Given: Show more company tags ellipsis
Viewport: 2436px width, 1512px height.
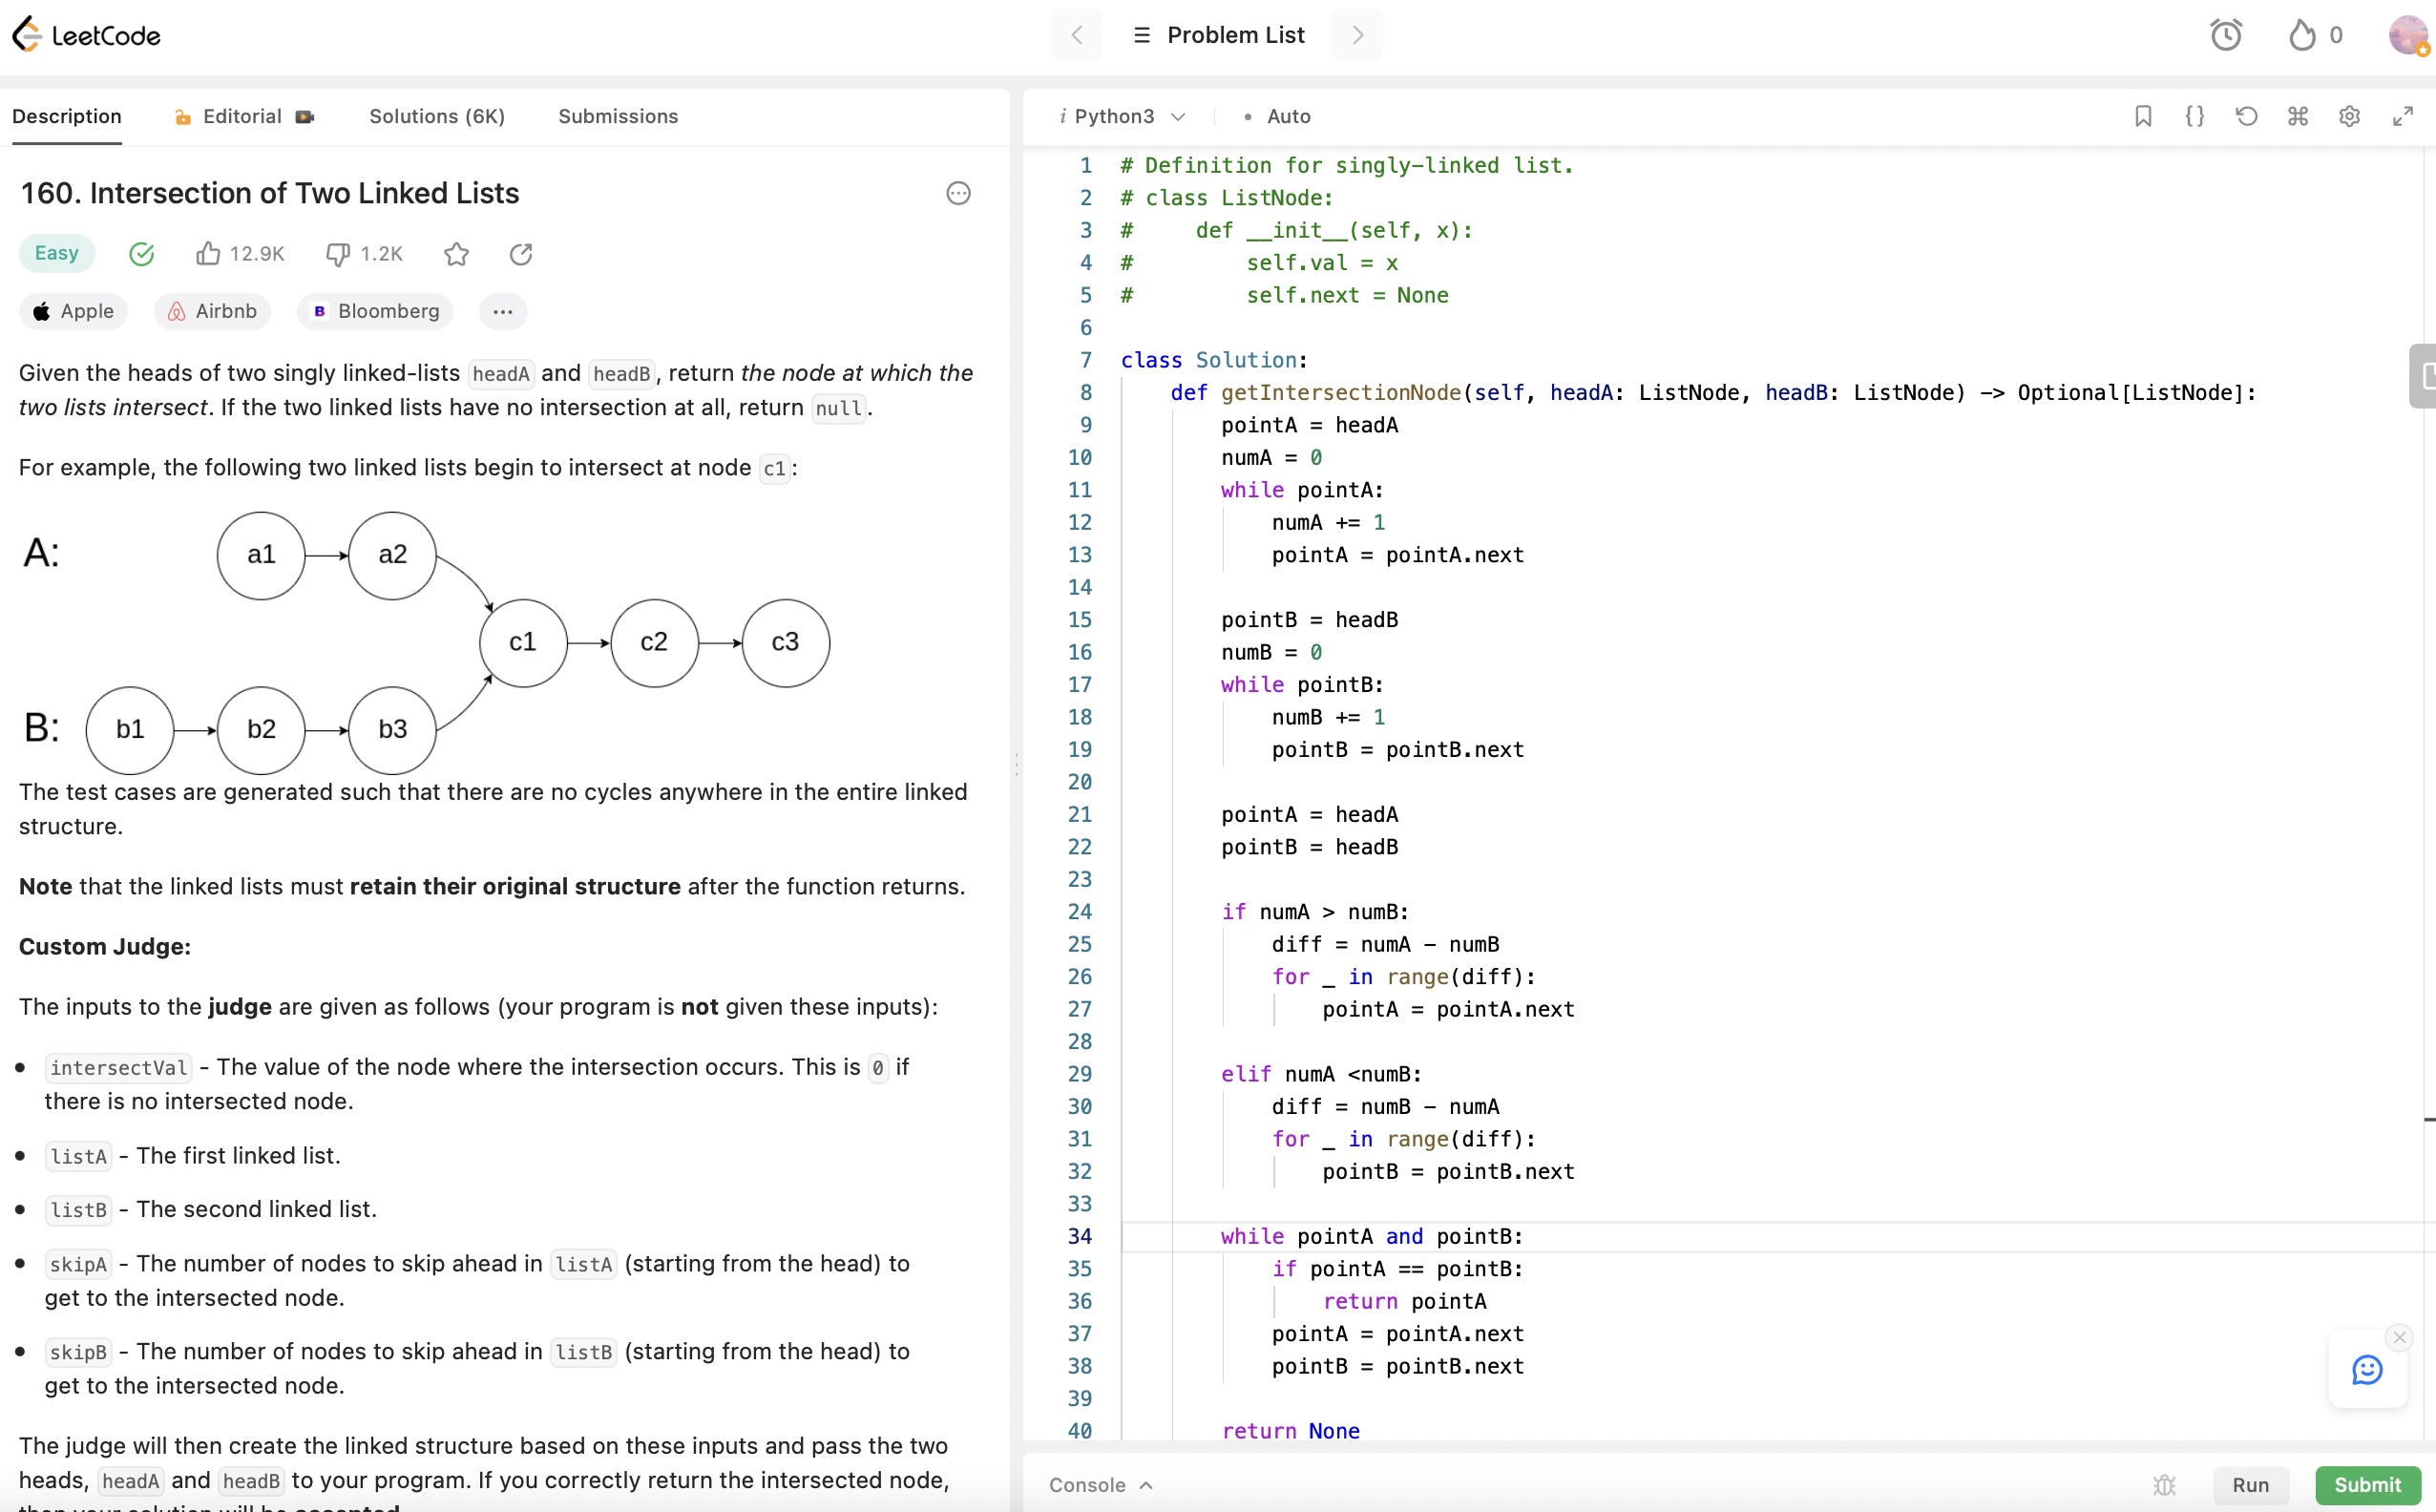Looking at the screenshot, I should coord(502,311).
